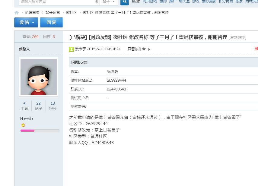Click the gold star rank icon under Newbie
This screenshot has height=186, width=258.
coord(23,125)
